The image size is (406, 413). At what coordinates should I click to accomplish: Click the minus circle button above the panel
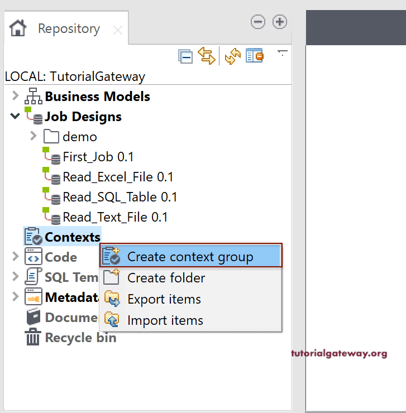pos(258,22)
